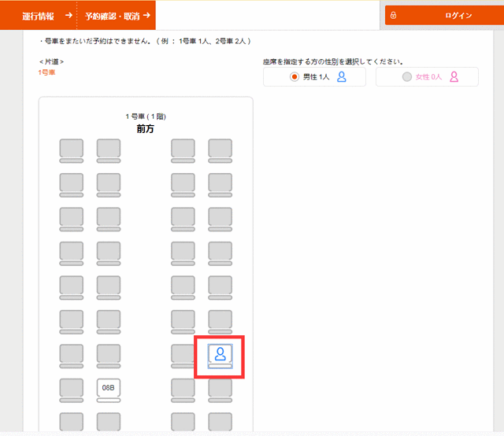The image size is (504, 436).
Task: Pick the seat immediately left of the selected seat
Action: tap(183, 354)
